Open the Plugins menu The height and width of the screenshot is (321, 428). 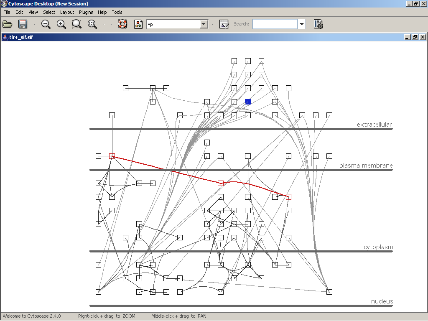(86, 12)
